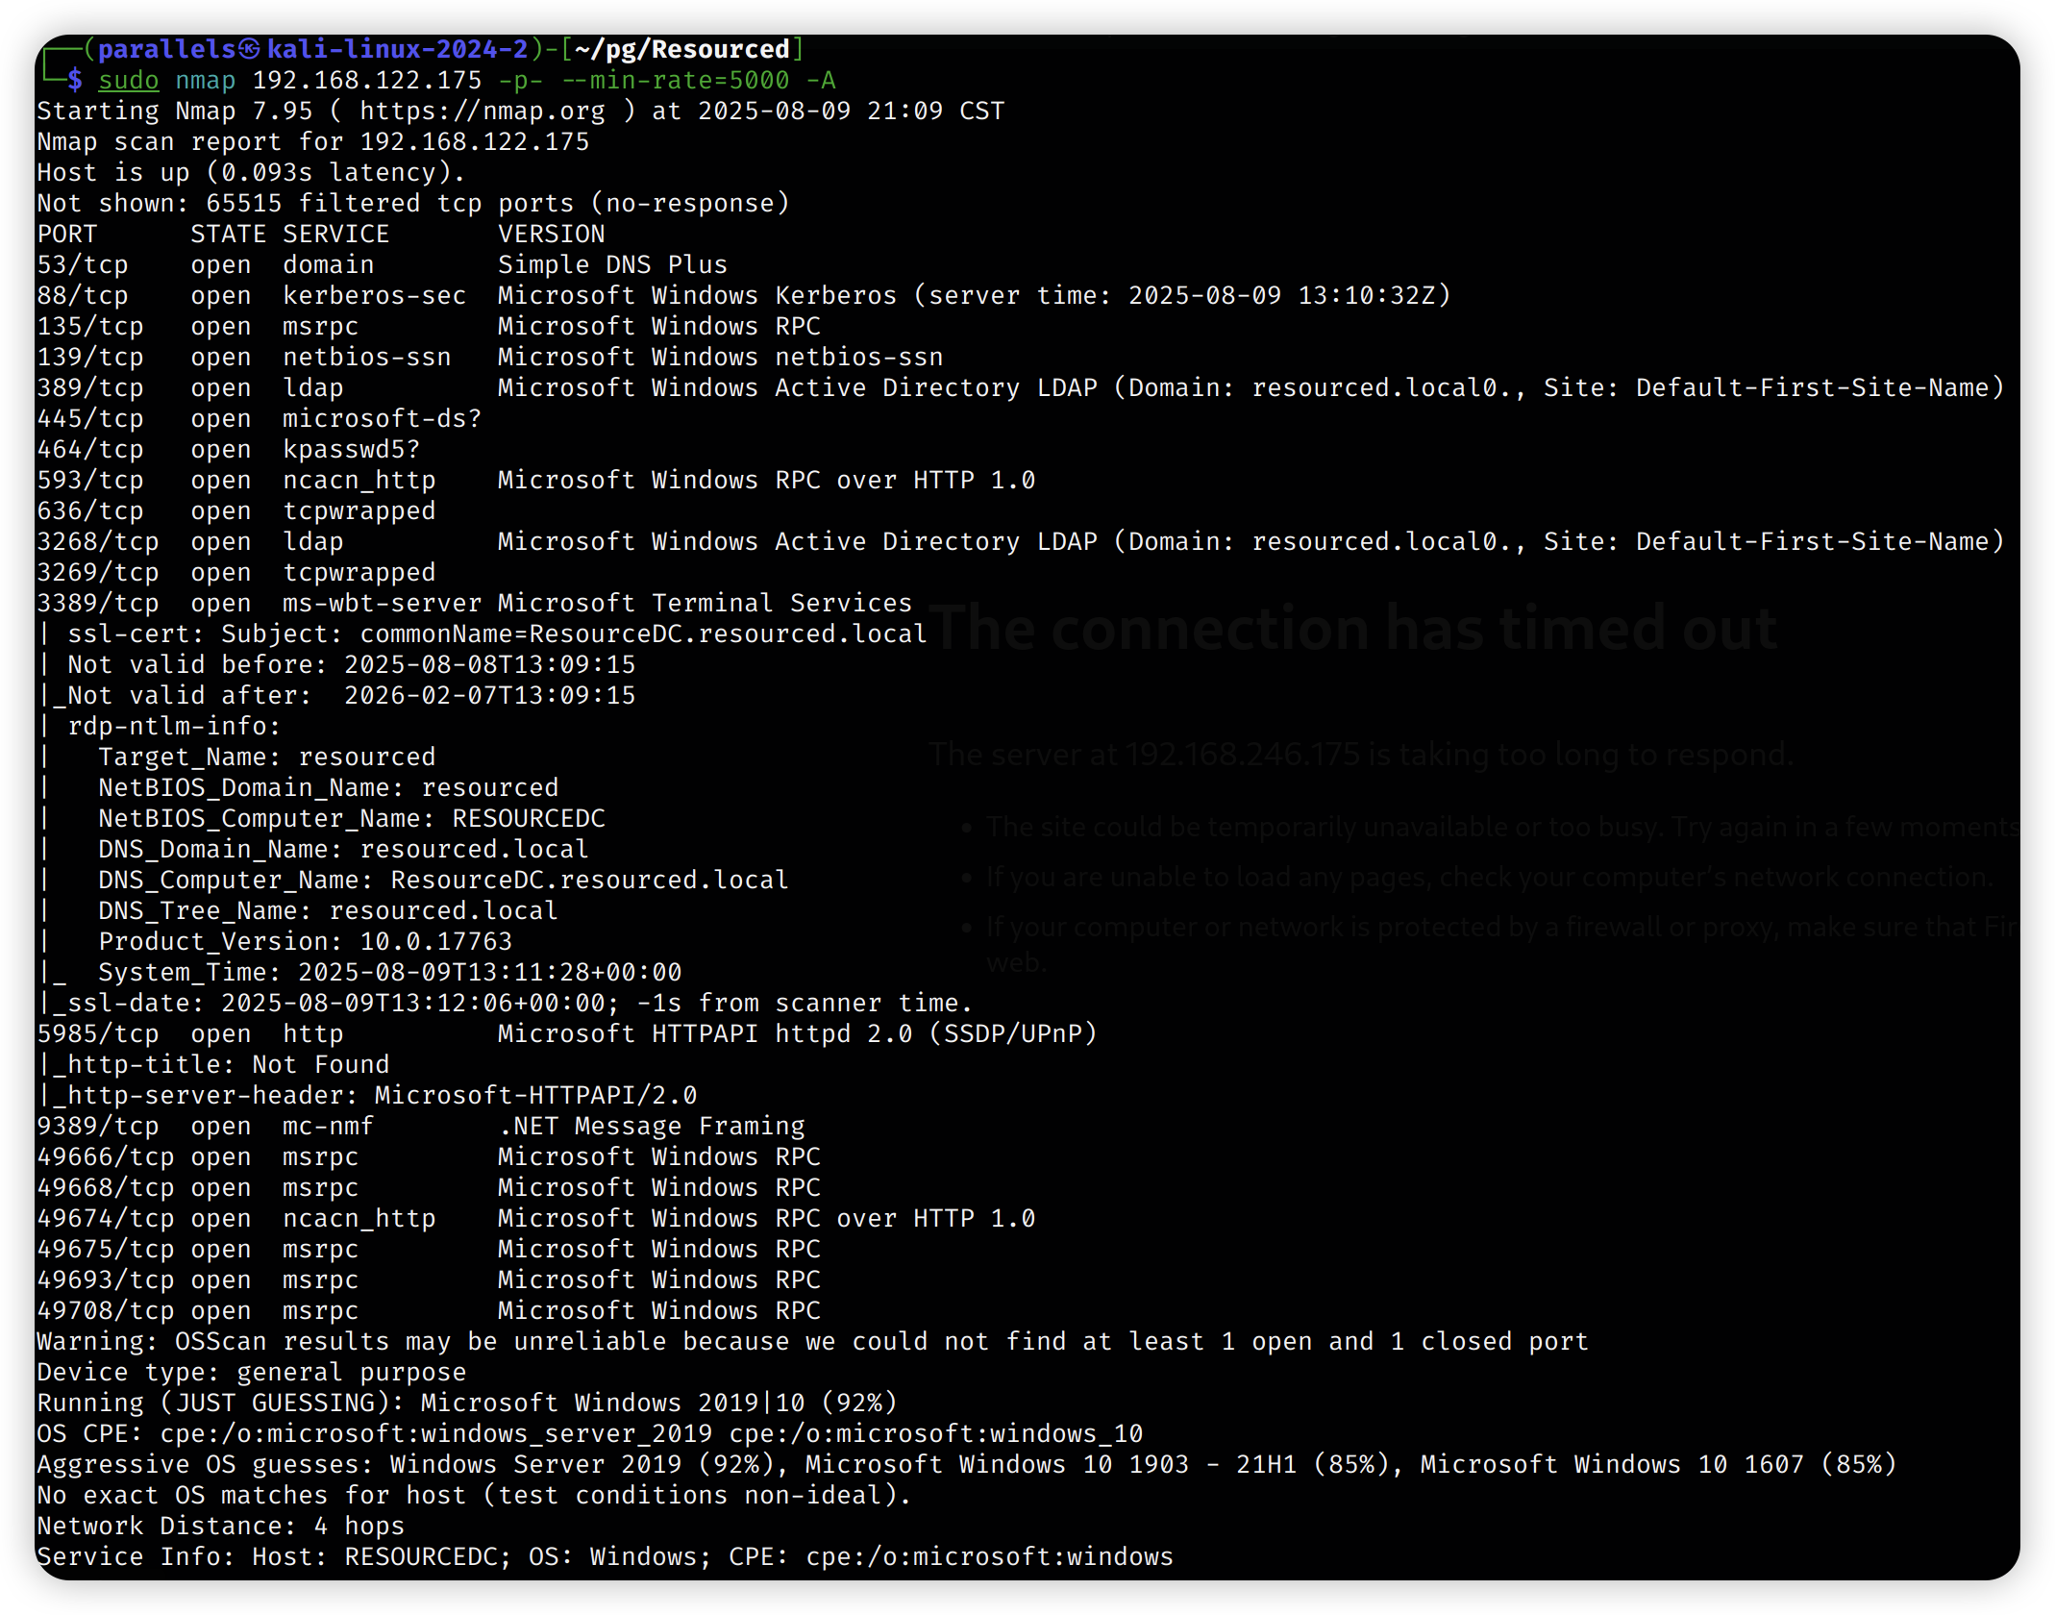Click the 'Not valid before: 2025-08-08T13:09:15' line
The width and height of the screenshot is (2055, 1615).
(352, 665)
